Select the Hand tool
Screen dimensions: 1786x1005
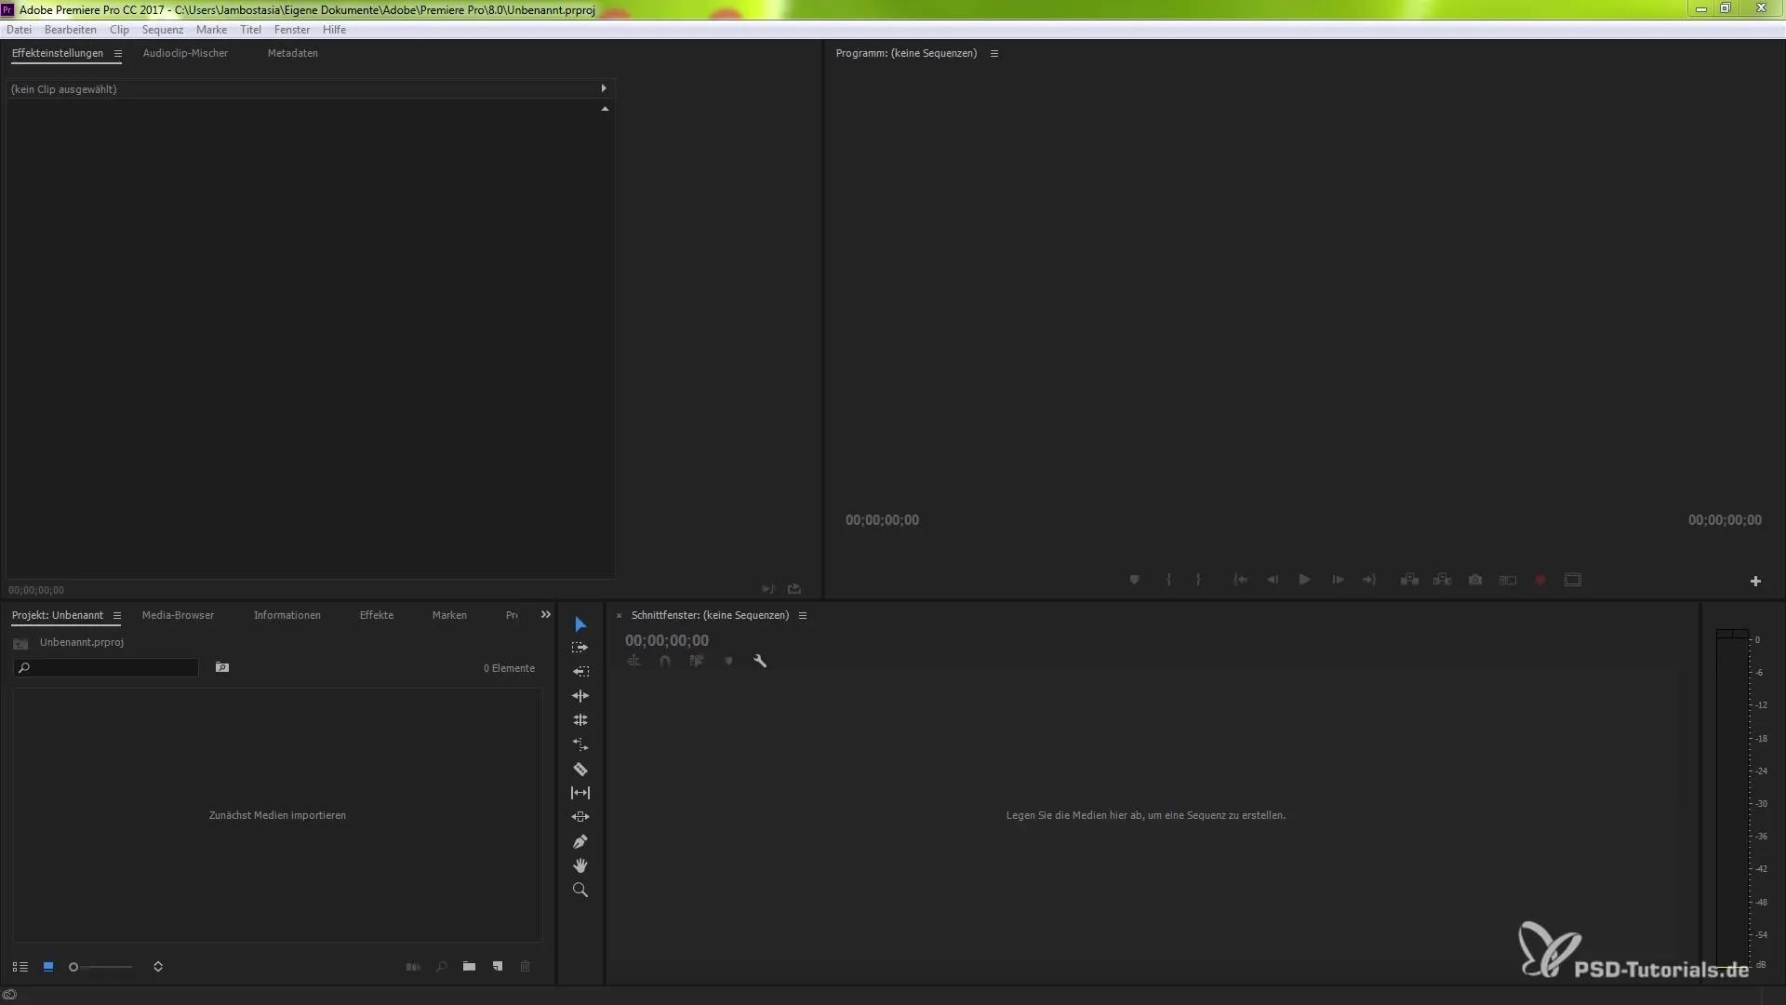coord(580,865)
